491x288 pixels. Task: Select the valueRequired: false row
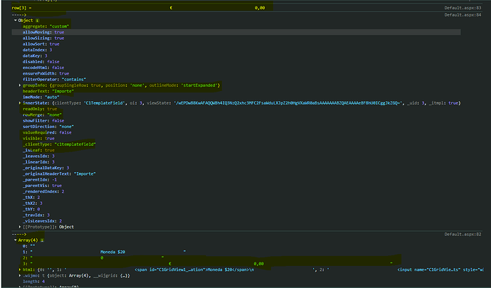(x=47, y=132)
